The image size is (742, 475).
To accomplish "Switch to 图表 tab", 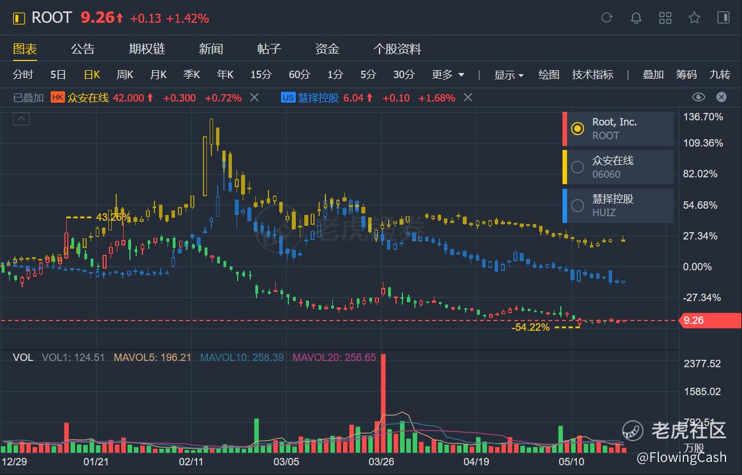I will [25, 49].
